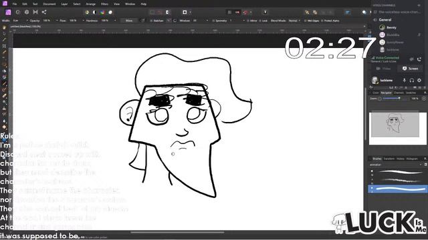The width and height of the screenshot is (428, 240).
Task: Mute the microphone in Discord panel
Action: point(404,80)
